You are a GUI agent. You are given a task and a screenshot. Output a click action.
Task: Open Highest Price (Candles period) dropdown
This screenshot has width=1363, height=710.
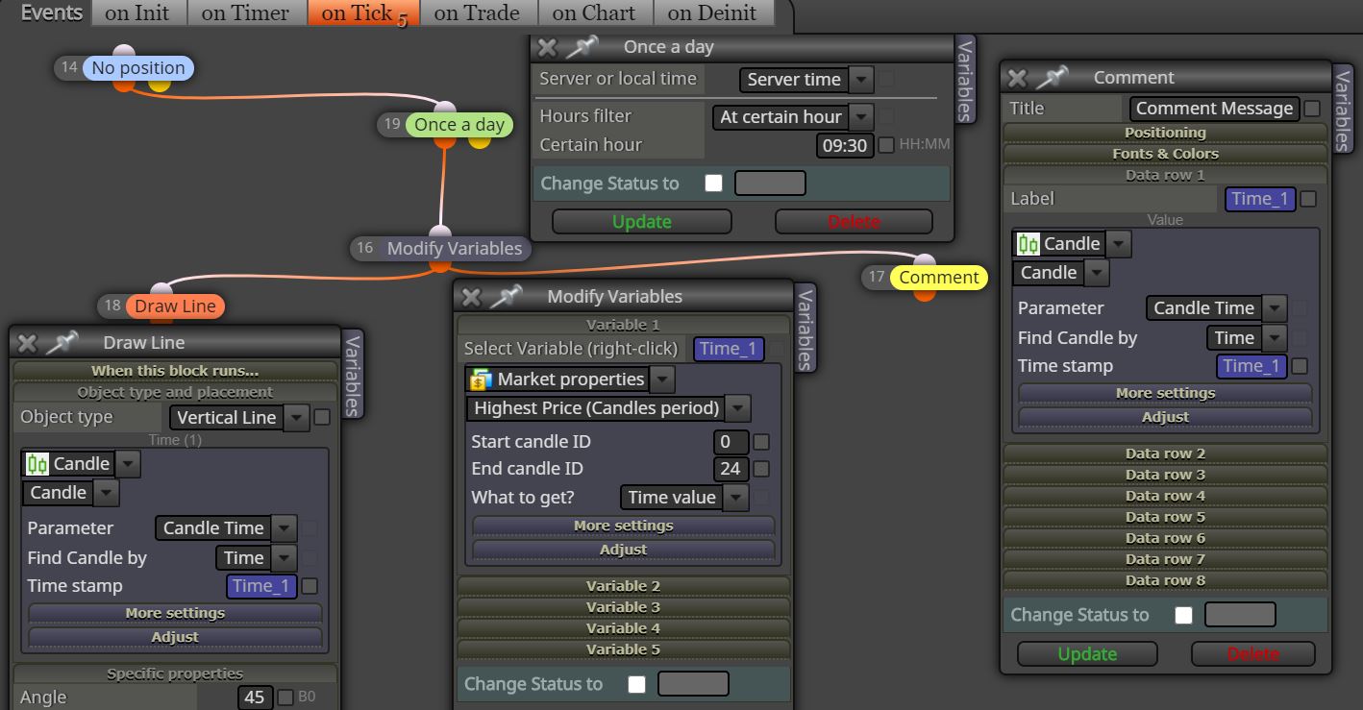pos(737,408)
